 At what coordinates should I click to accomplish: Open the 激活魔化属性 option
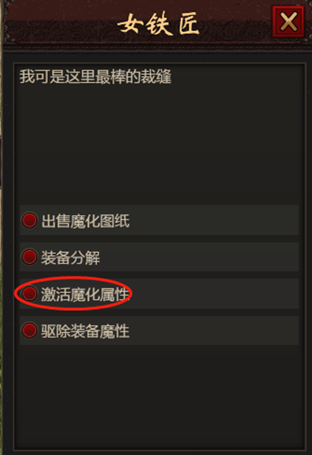pyautogui.click(x=85, y=294)
